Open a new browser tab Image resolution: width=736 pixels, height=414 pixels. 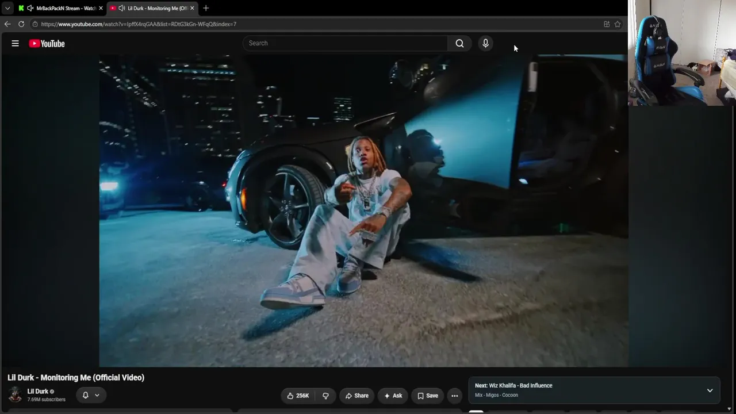click(x=206, y=8)
